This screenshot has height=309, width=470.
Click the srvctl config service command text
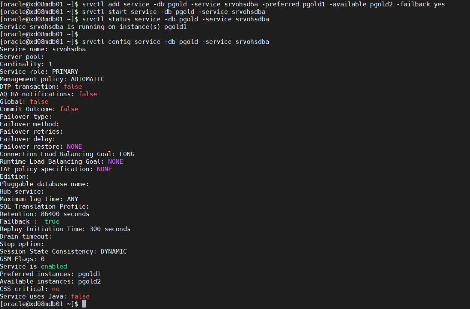tap(176, 42)
